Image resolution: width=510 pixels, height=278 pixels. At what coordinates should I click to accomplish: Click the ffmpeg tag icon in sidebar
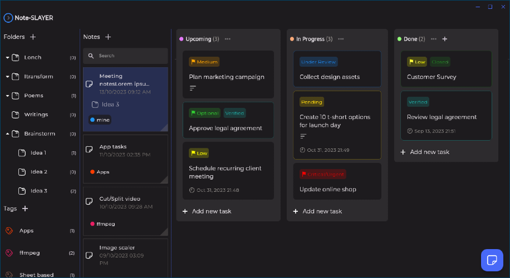pyautogui.click(x=9, y=252)
